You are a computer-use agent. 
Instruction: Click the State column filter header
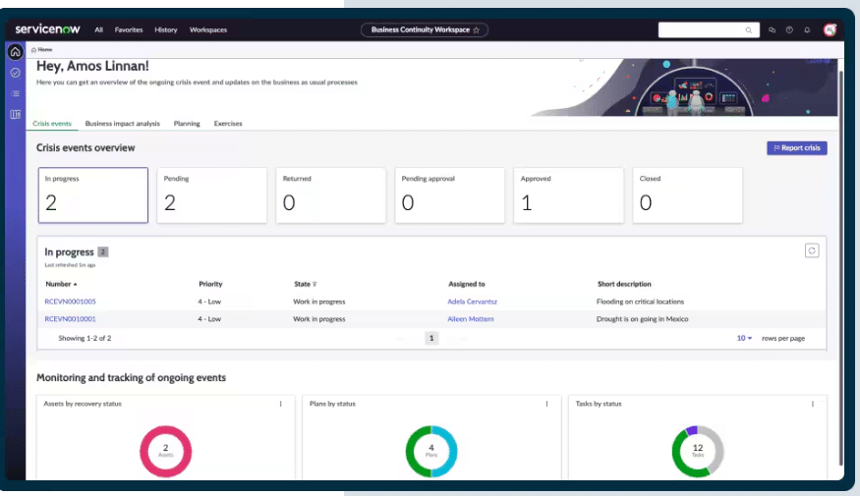[306, 284]
